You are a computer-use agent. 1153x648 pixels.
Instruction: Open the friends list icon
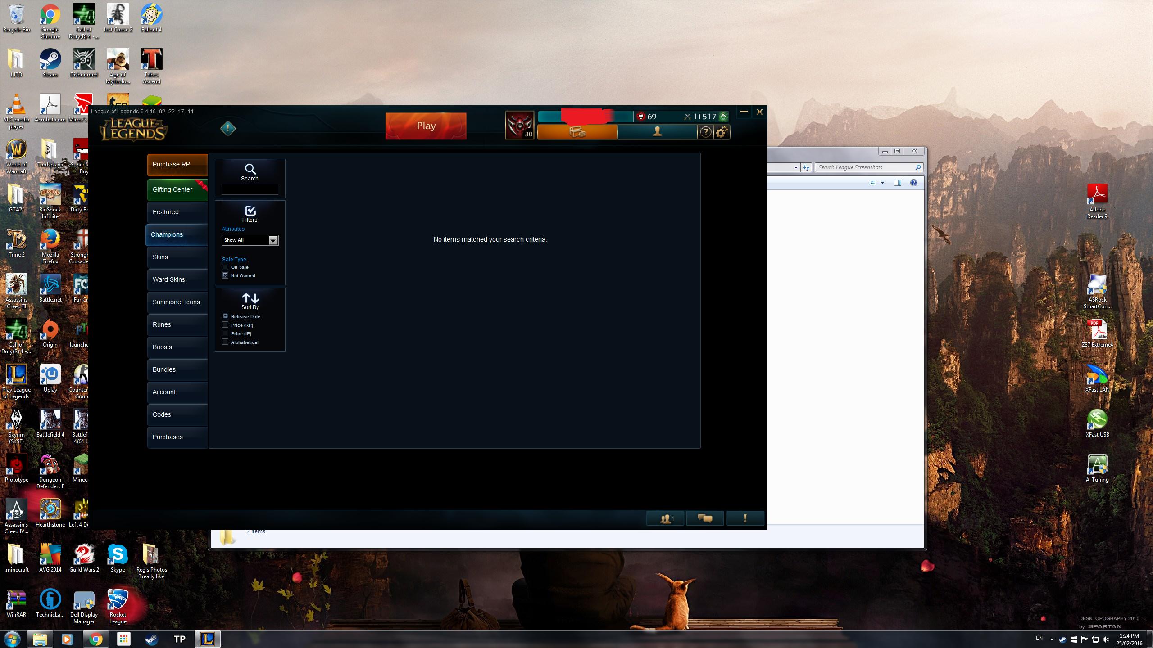[x=666, y=518]
